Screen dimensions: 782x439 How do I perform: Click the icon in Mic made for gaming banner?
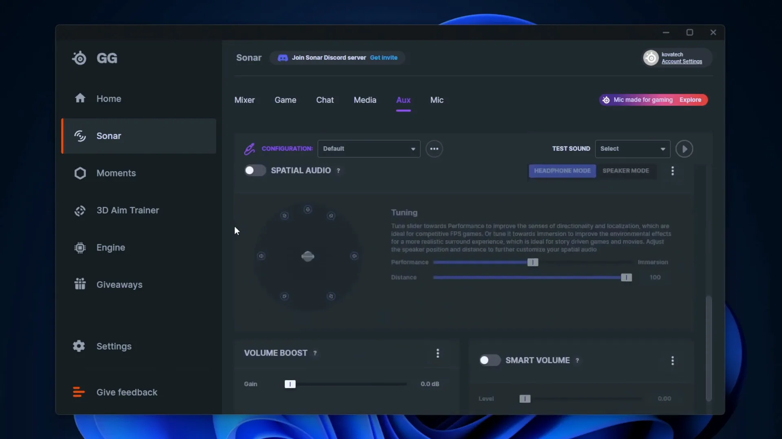606,100
